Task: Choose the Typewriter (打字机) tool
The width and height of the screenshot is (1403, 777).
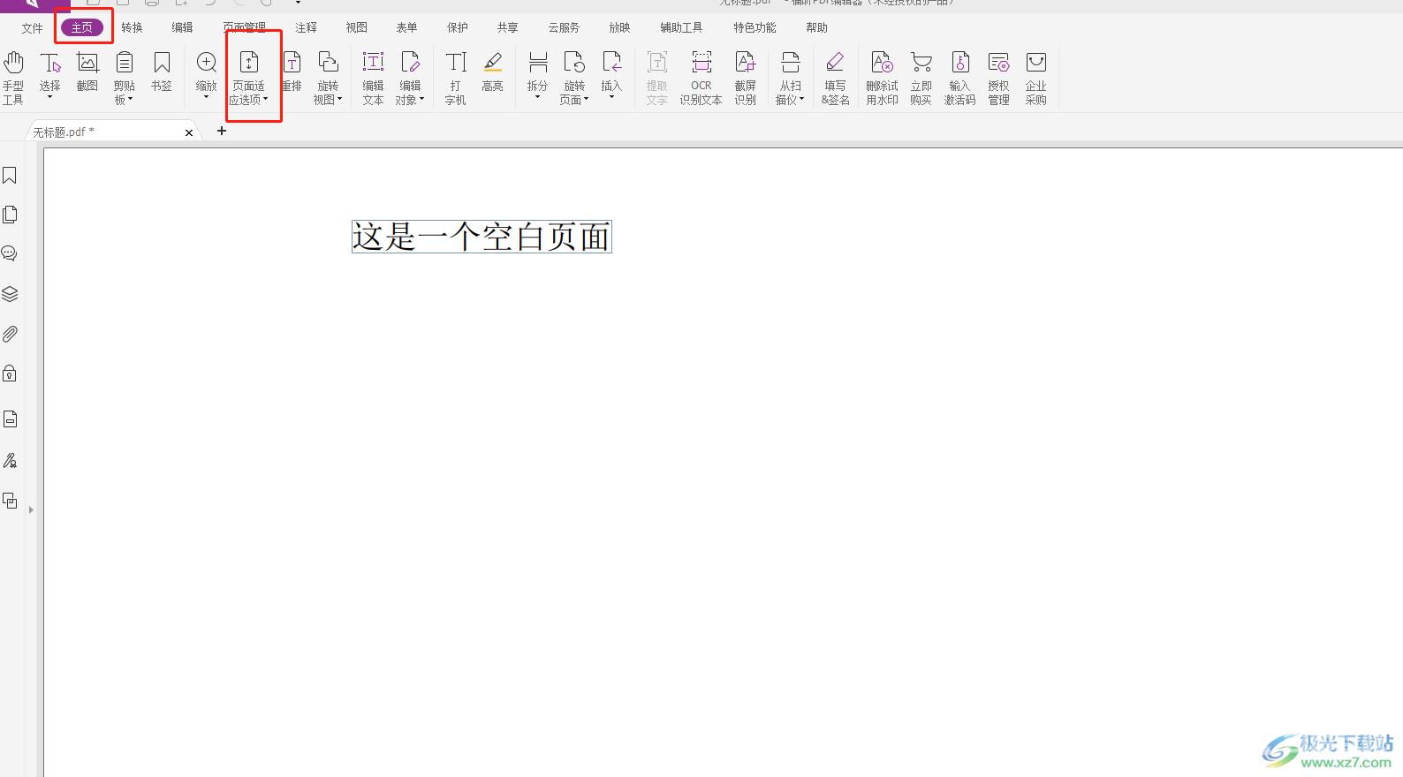Action: (x=456, y=78)
